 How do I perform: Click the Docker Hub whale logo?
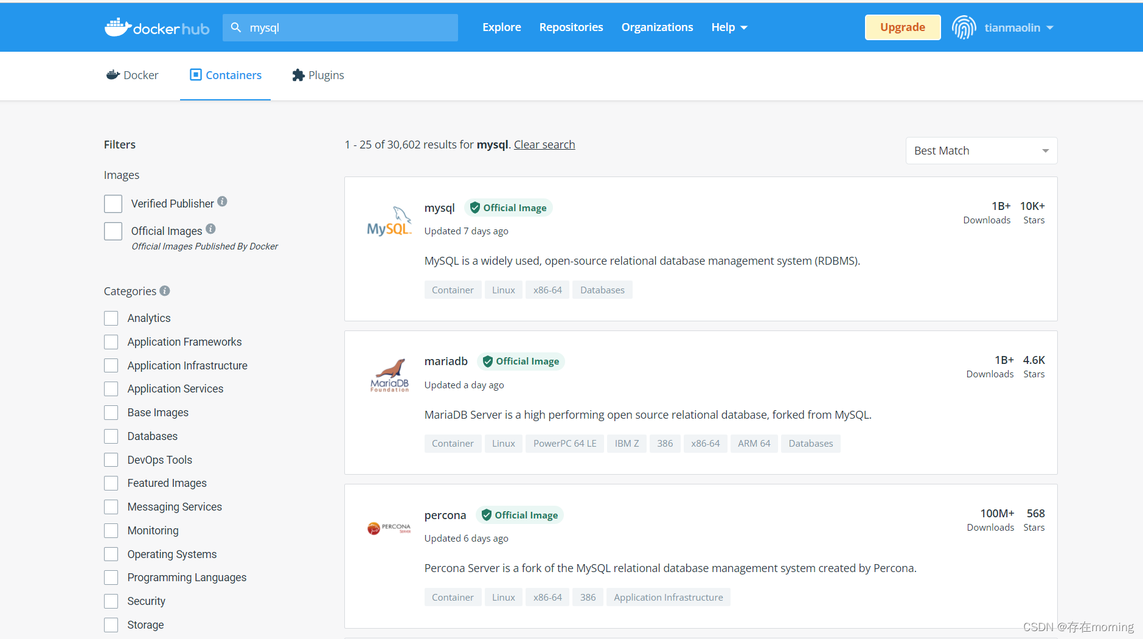[x=156, y=27]
